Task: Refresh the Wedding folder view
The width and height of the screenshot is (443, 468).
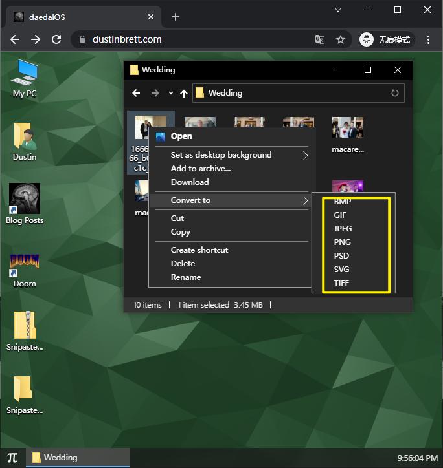Action: tap(395, 93)
